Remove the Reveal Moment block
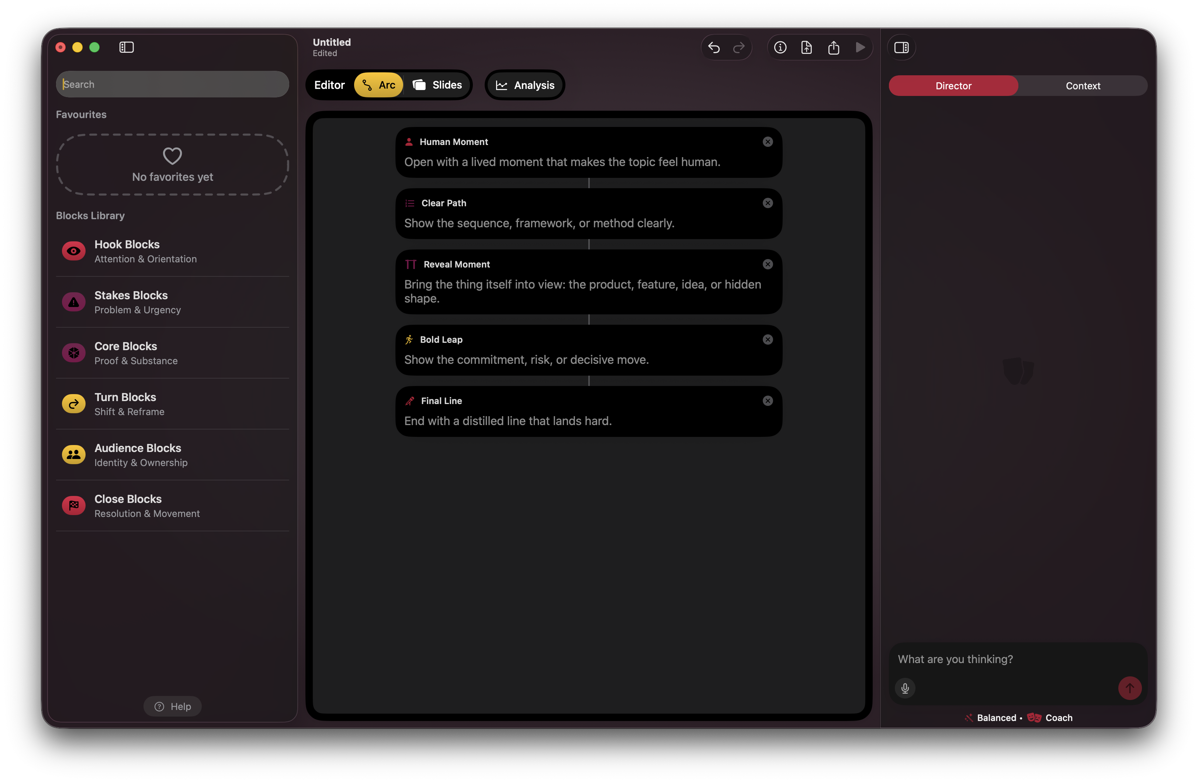The image size is (1198, 783). (768, 264)
